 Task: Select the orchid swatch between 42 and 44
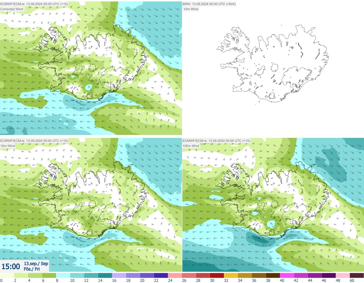[301, 275]
